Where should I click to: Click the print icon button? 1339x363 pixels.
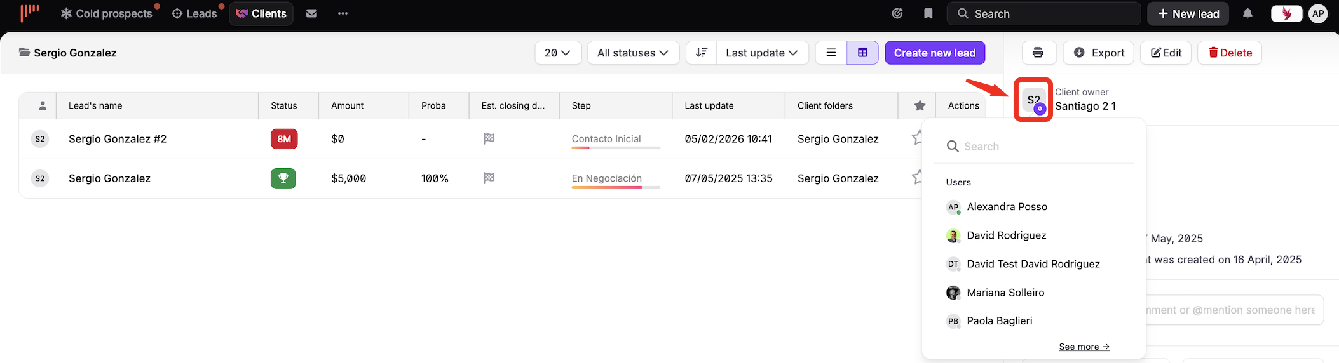(1038, 53)
